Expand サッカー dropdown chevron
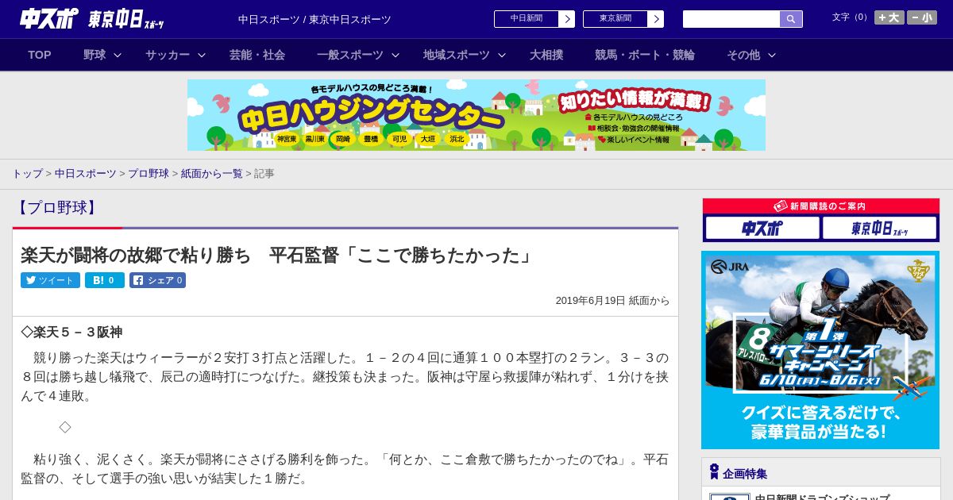 [202, 55]
